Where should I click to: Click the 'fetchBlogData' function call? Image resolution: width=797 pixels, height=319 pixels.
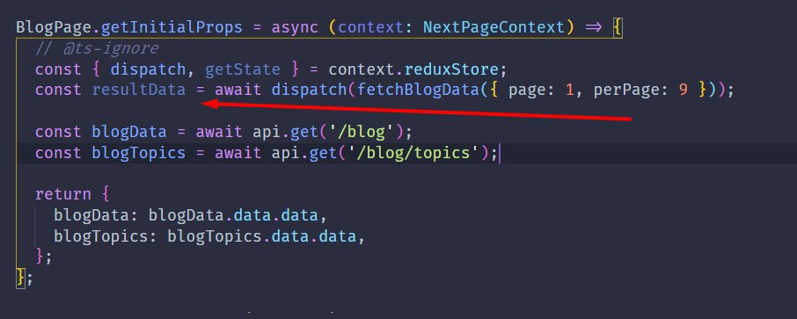click(x=418, y=90)
